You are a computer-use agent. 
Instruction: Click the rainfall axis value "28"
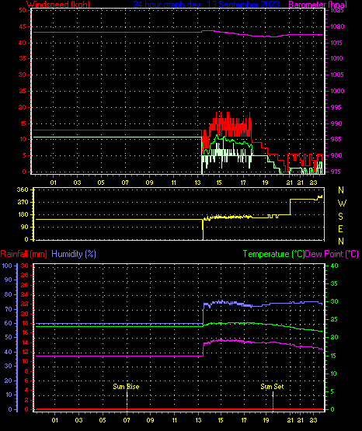25,275
